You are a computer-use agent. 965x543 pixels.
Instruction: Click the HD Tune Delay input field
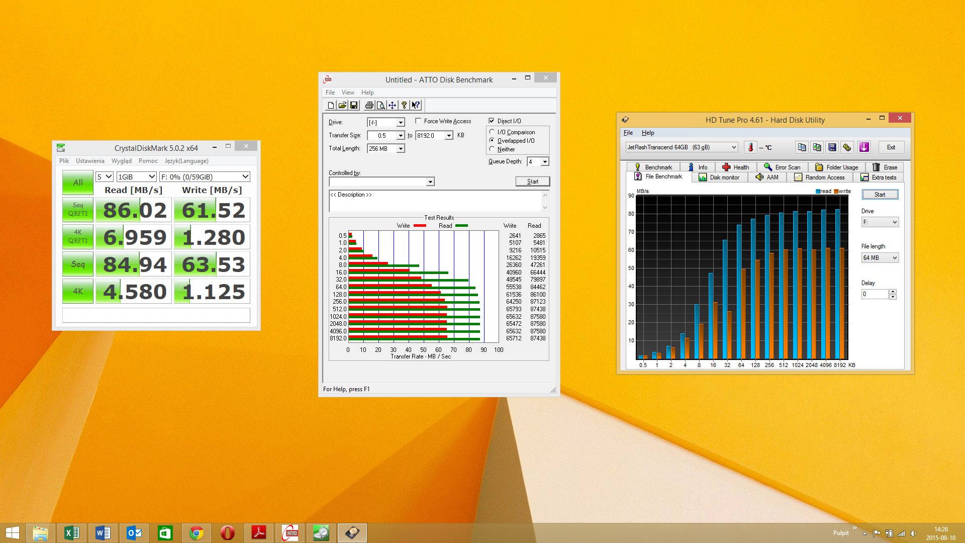(x=875, y=294)
